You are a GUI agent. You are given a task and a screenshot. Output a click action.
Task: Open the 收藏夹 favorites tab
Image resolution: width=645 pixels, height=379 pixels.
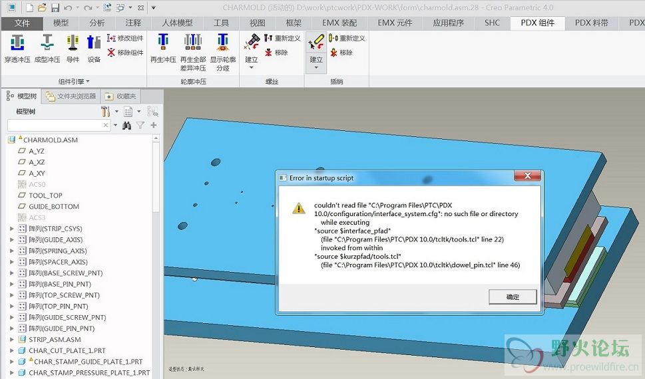(x=120, y=96)
